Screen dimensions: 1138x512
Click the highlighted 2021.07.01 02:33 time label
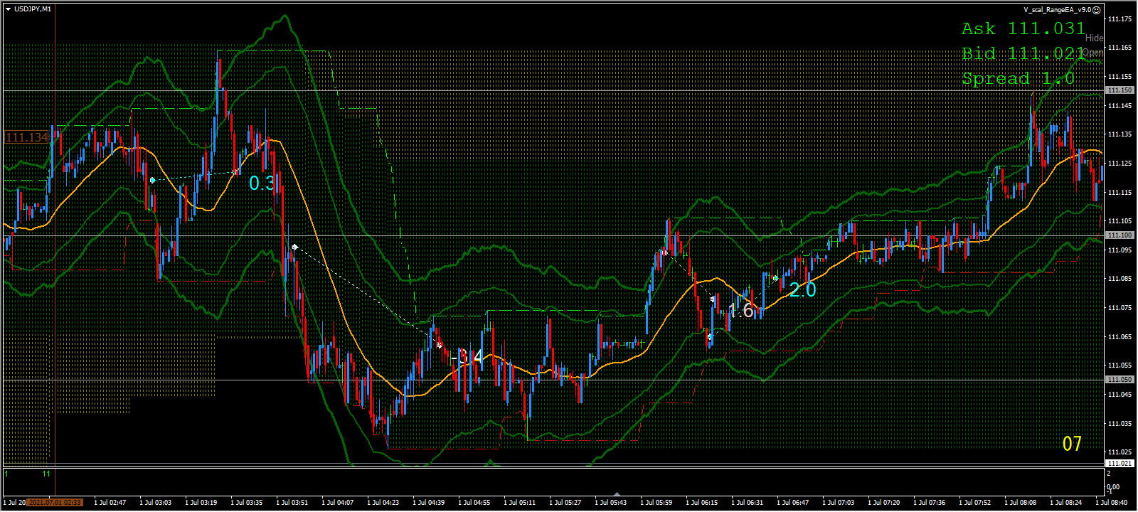pos(55,503)
